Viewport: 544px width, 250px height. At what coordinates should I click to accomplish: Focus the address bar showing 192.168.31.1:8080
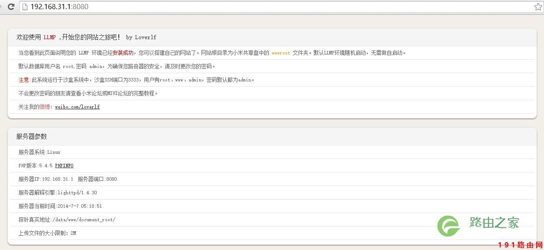pyautogui.click(x=279, y=7)
